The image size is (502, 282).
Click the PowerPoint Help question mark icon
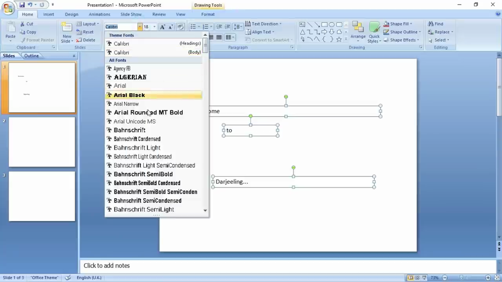point(498,14)
